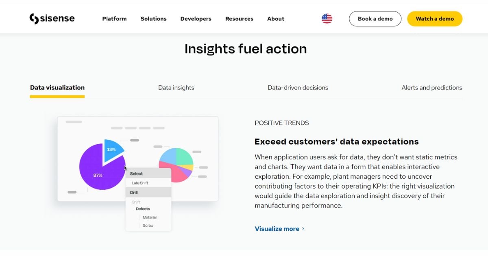Open the Resources dropdown in the navbar
Viewport: 488px width, 256px height.
239,19
